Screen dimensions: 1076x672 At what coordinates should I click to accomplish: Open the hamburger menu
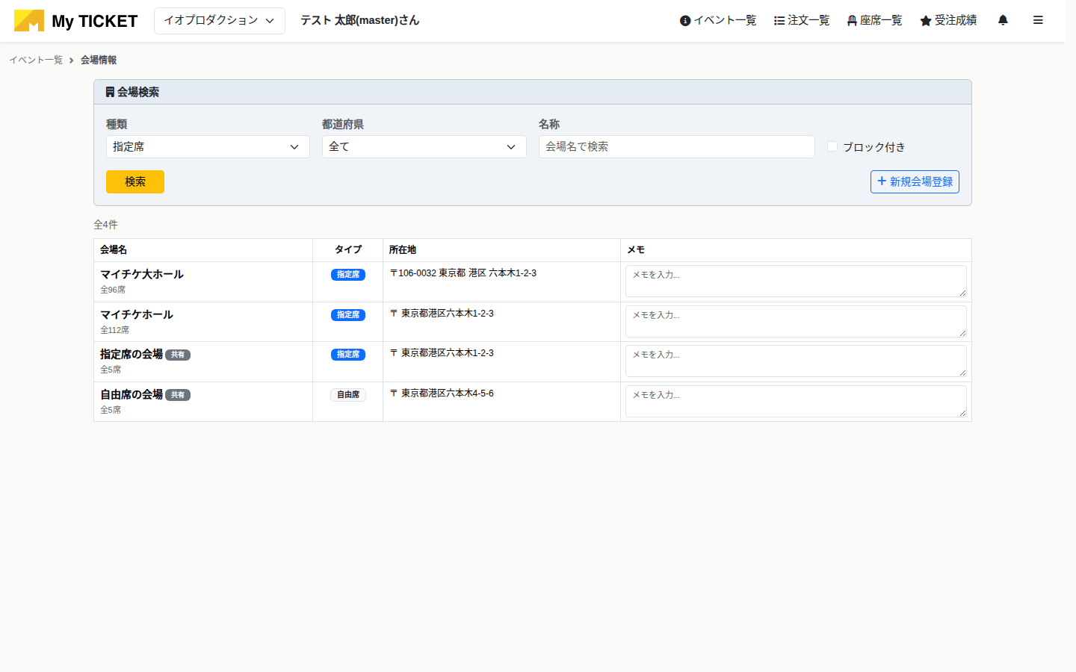click(1038, 20)
